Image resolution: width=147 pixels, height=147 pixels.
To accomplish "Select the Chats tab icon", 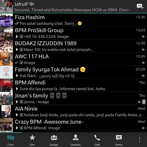I will pos(10,138).
